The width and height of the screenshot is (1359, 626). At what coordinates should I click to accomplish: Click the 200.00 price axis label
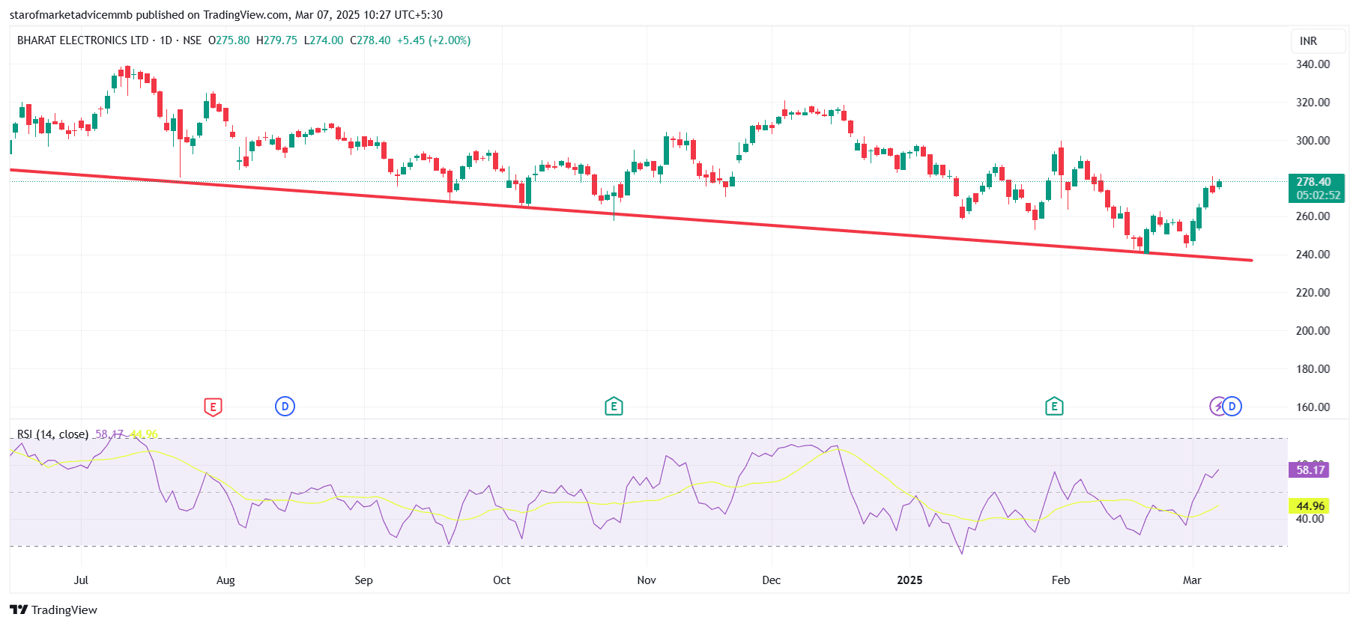tap(1313, 331)
